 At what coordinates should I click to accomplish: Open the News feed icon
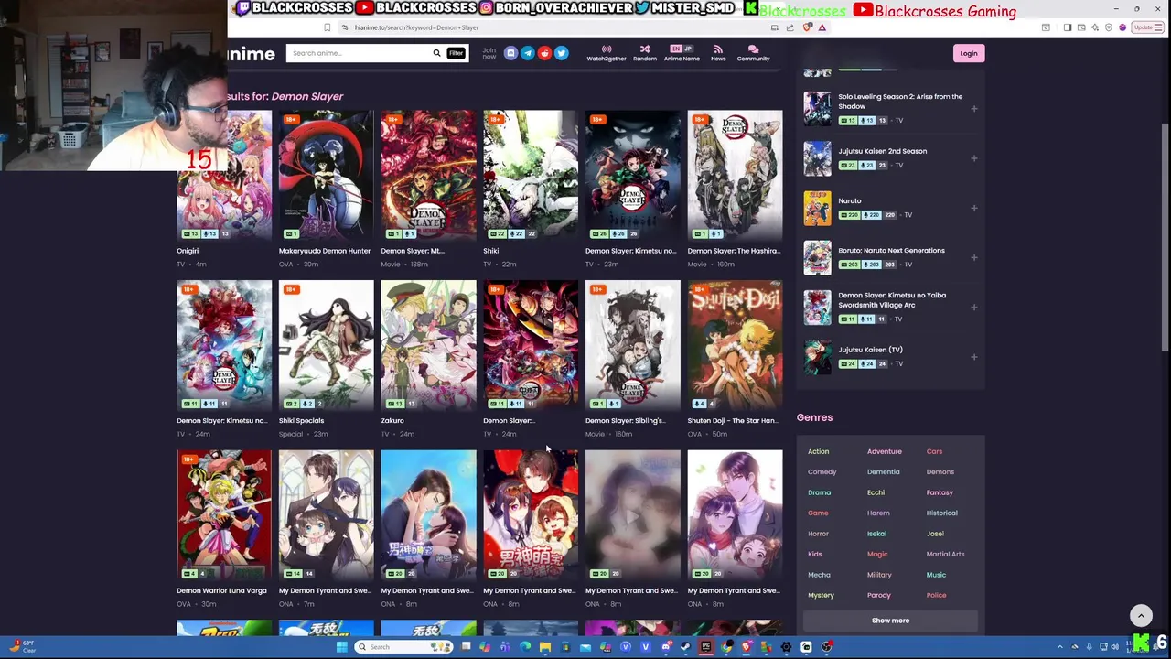click(718, 53)
